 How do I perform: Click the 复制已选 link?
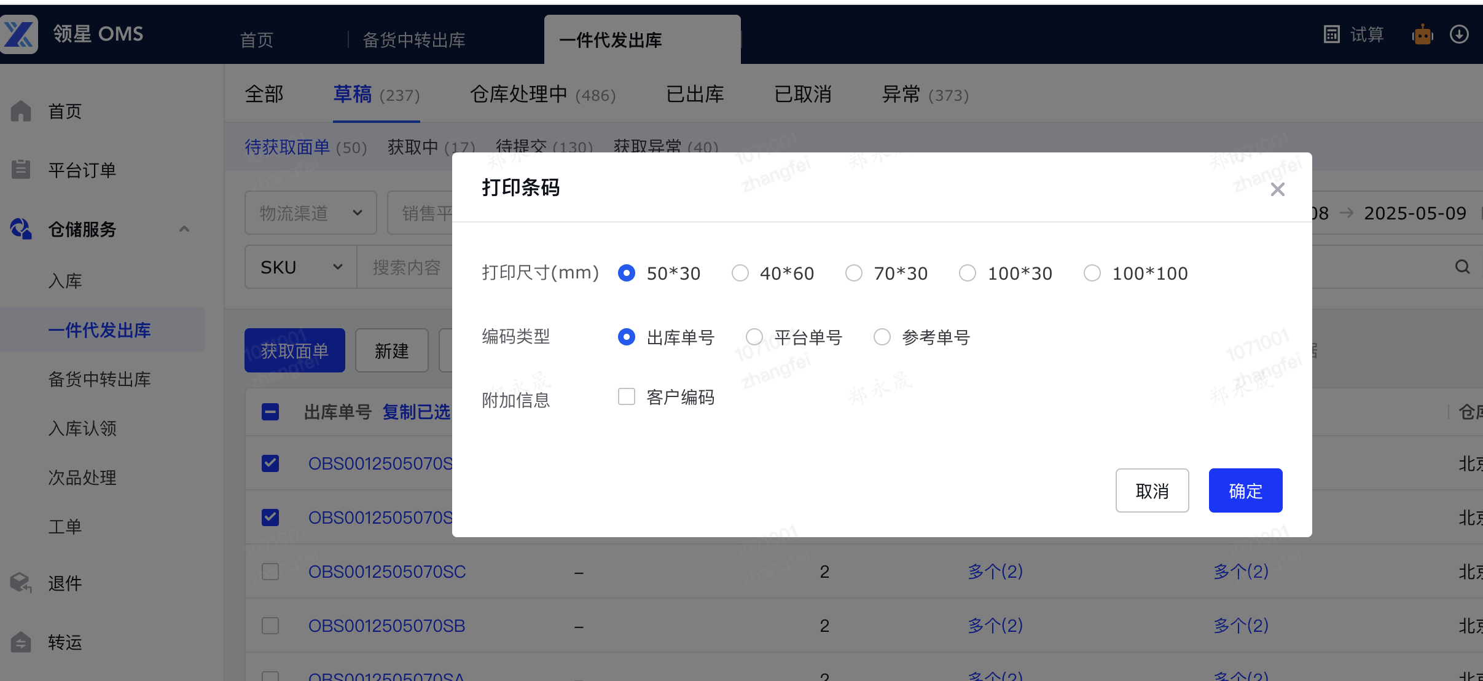(417, 412)
